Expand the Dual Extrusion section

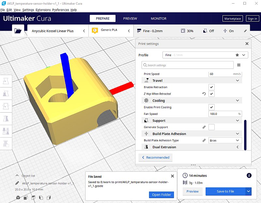[238, 147]
